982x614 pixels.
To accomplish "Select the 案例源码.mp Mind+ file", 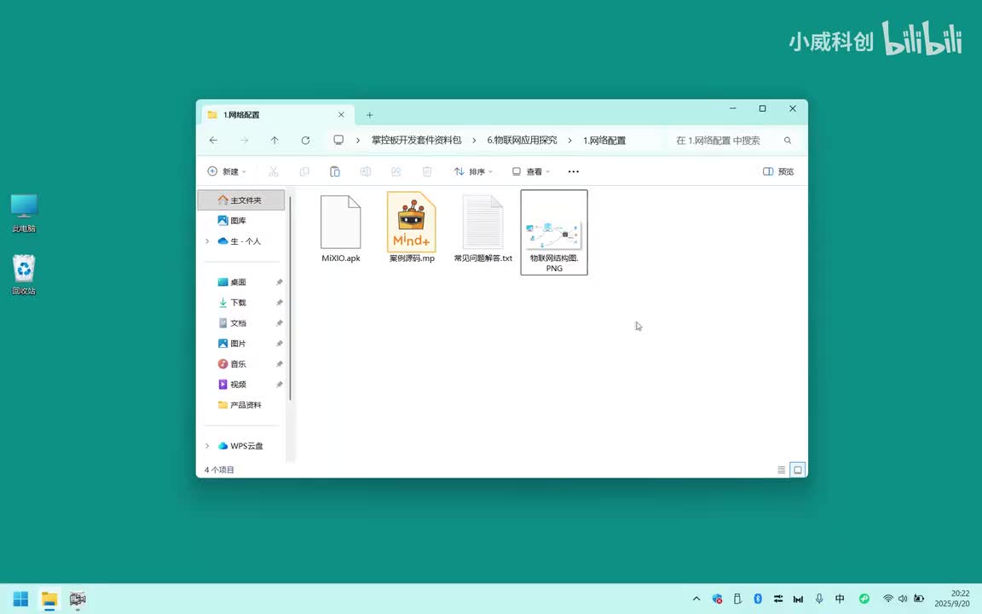I will (x=412, y=228).
